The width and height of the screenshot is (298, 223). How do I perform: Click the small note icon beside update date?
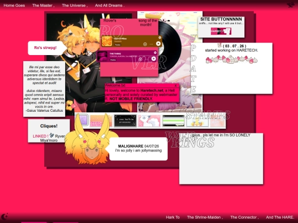pos(220,45)
